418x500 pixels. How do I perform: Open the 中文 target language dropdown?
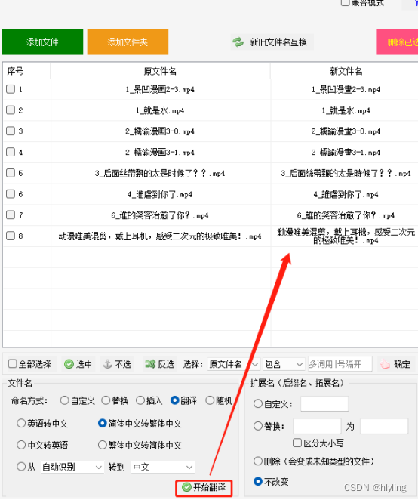coord(163,468)
